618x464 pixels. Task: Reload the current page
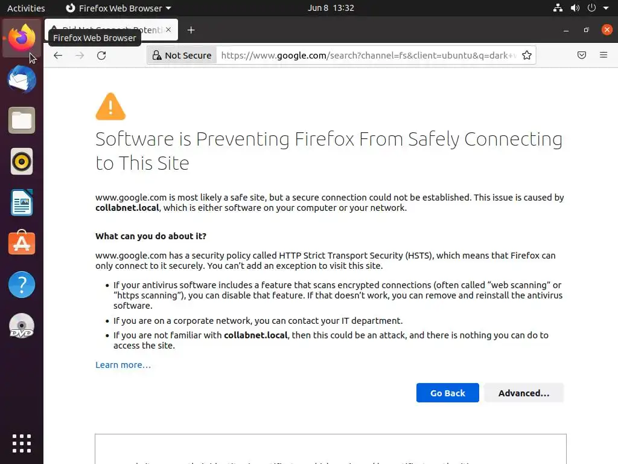click(101, 56)
